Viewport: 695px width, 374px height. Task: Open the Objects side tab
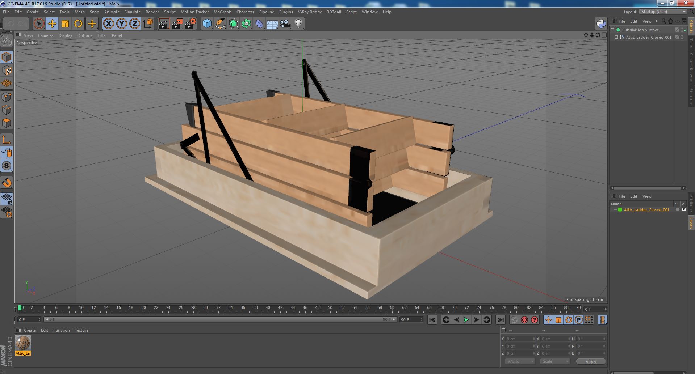[x=691, y=26]
